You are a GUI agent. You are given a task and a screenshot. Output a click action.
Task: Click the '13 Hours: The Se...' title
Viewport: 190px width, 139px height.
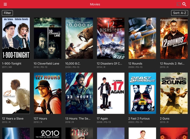tap(78, 118)
